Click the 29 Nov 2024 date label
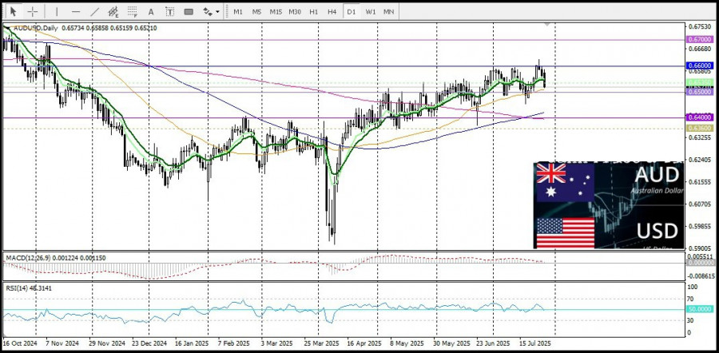 109,343
